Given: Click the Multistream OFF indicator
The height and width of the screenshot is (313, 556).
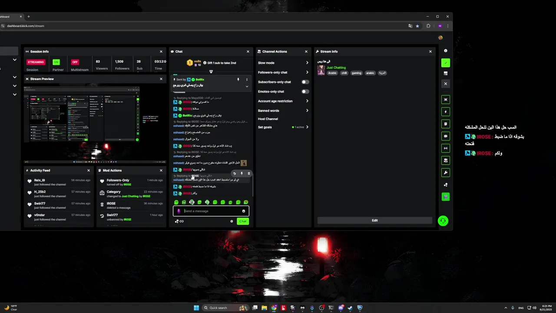Looking at the screenshot, I should click(75, 62).
